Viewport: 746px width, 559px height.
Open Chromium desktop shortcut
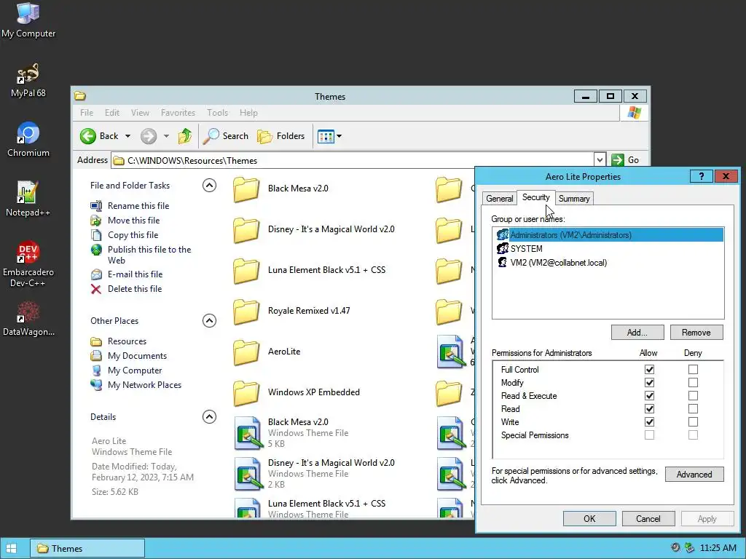coord(28,140)
